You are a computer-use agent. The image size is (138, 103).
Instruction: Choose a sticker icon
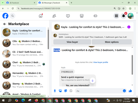point(66,91)
